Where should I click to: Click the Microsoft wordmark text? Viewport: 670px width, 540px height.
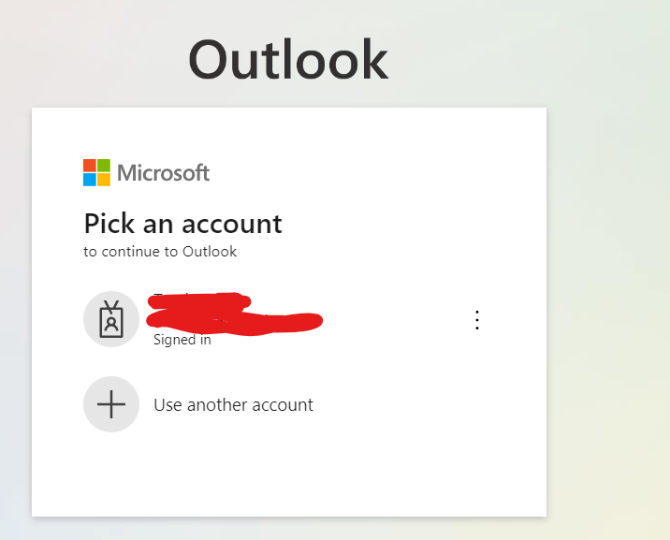pos(163,173)
